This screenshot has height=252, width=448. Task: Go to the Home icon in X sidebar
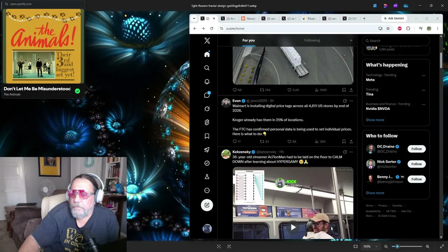coord(207,54)
